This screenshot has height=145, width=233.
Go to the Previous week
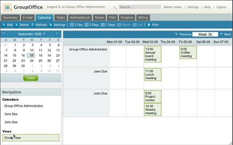183,35
